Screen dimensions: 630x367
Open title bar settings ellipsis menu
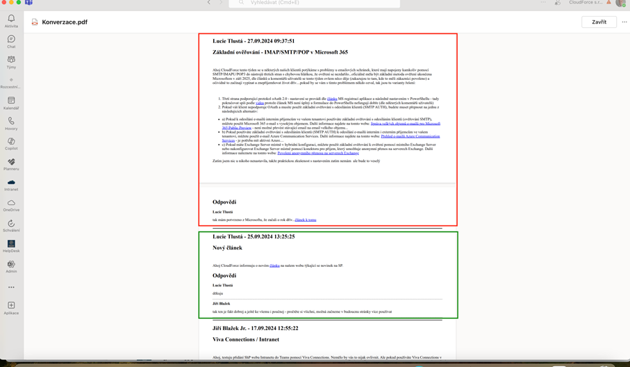click(x=543, y=2)
